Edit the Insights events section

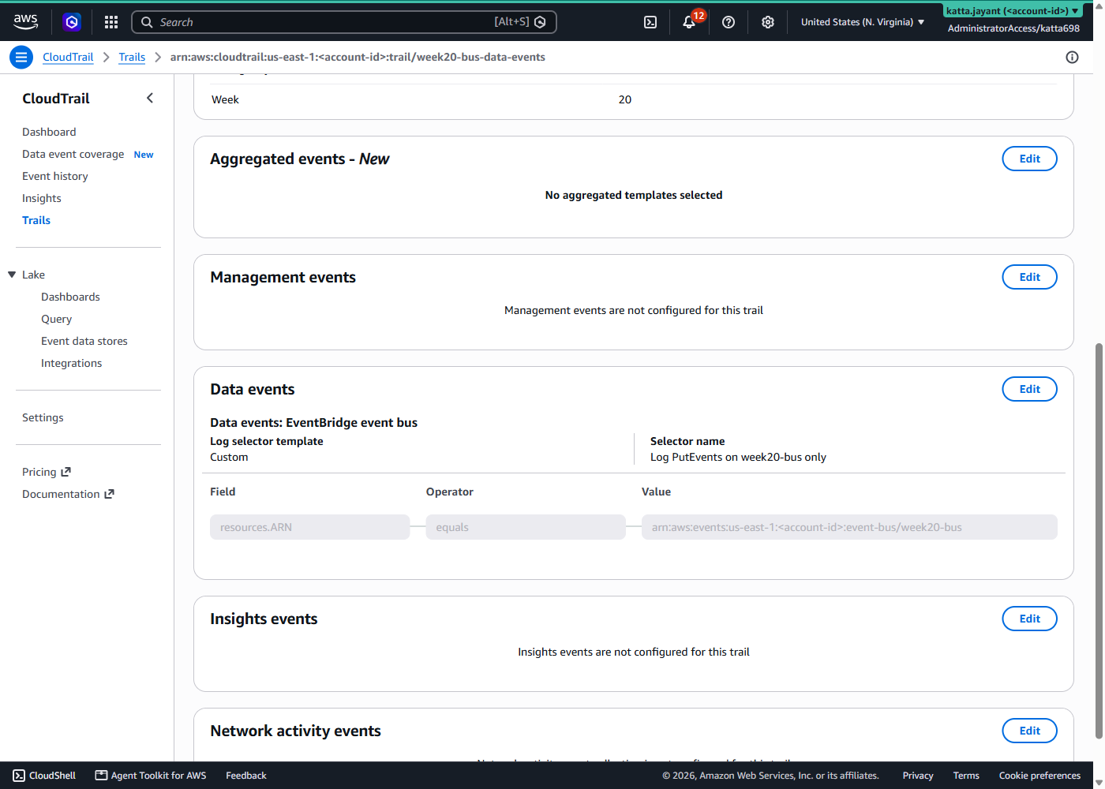1029,619
